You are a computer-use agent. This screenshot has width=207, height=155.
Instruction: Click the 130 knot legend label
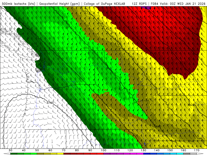tap(144, 150)
